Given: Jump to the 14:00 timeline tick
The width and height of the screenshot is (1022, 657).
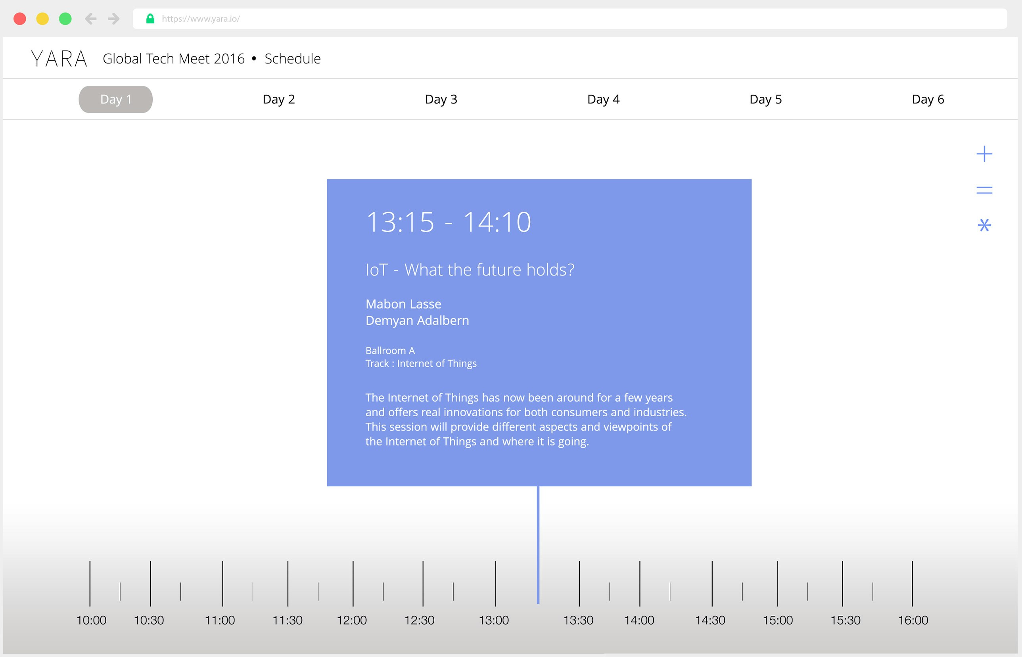Looking at the screenshot, I should 639,584.
